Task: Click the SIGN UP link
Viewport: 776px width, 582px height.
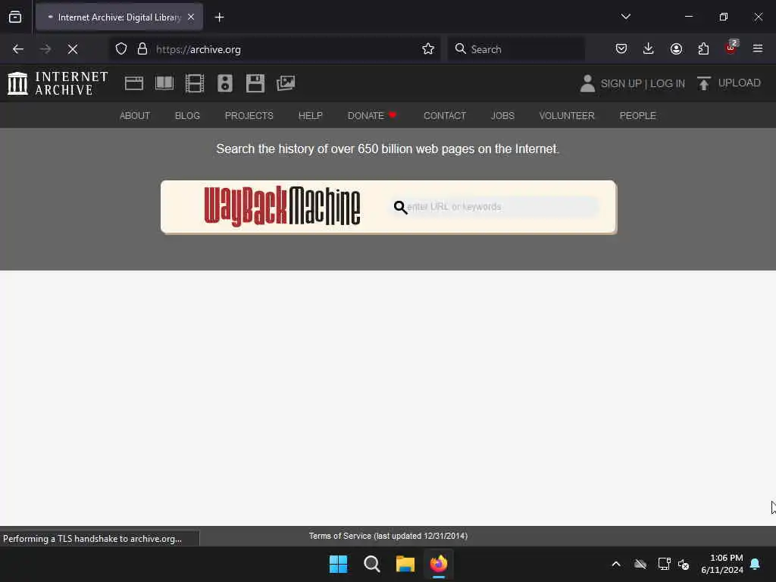Action: 621,83
